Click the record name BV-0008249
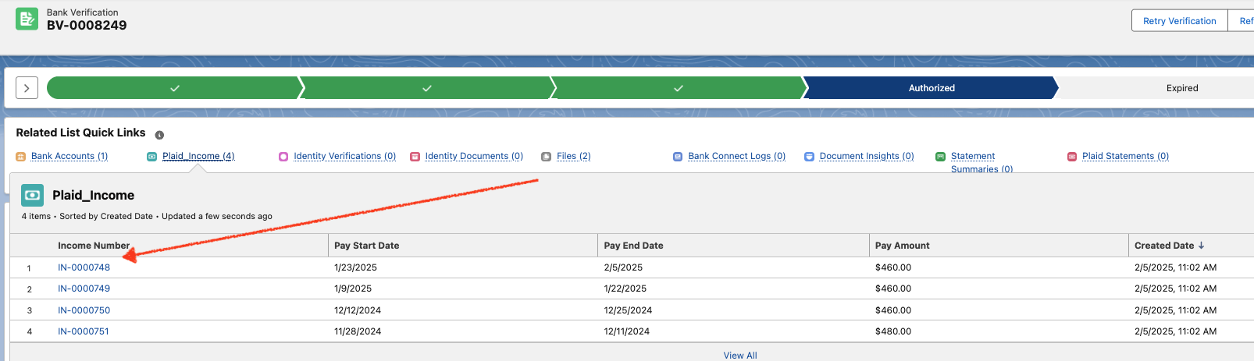The width and height of the screenshot is (1254, 361). (x=87, y=25)
